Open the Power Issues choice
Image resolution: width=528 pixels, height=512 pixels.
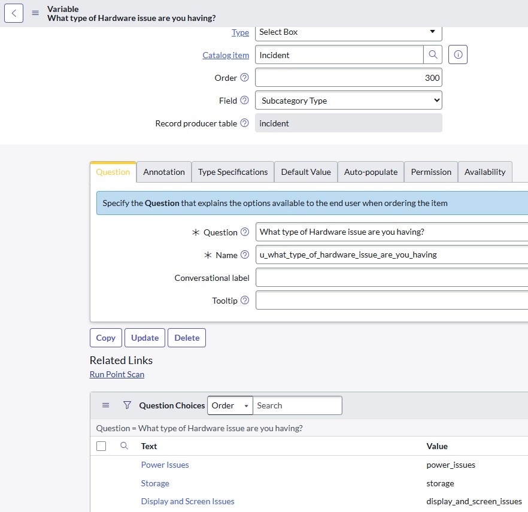(165, 465)
